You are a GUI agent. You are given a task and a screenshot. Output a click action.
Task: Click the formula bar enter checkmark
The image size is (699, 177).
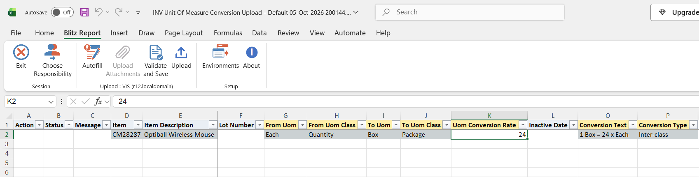[x=86, y=101]
